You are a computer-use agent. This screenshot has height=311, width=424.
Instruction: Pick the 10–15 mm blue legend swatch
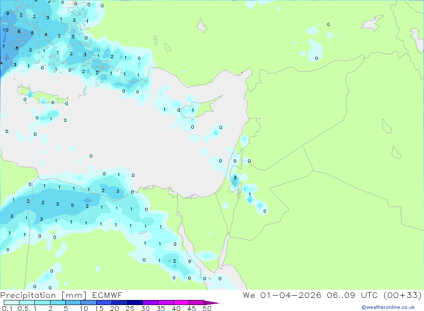coord(89,303)
